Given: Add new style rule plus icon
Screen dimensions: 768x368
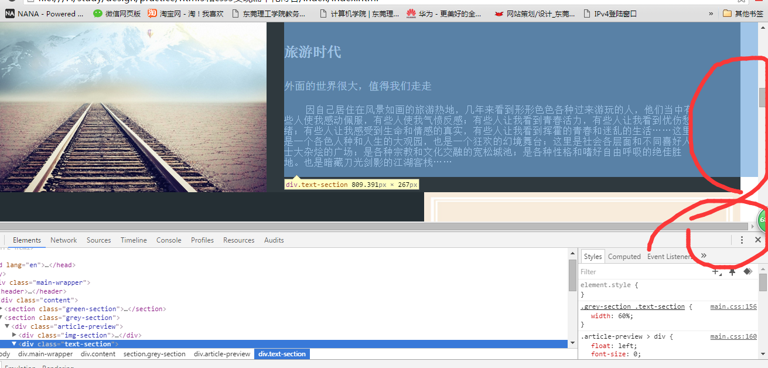Looking at the screenshot, I should 715,272.
